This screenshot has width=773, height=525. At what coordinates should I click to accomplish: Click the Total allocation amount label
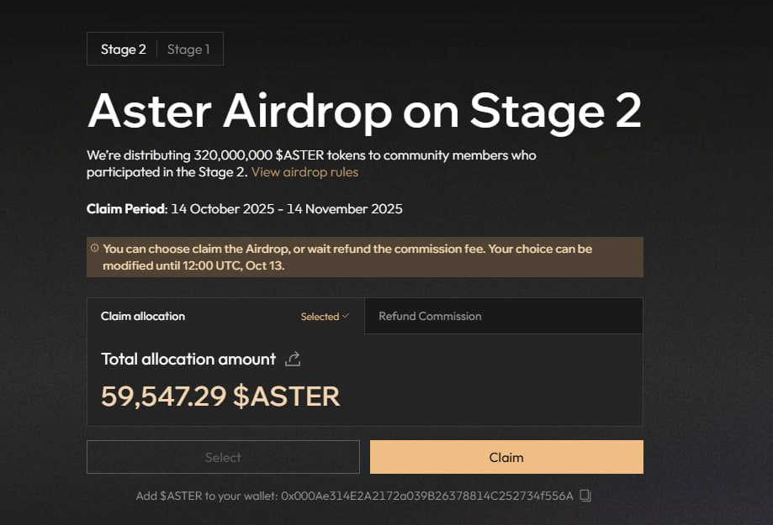pos(188,360)
